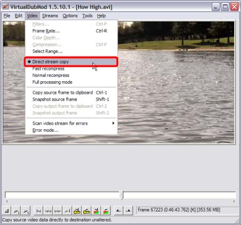Select Direct stream copy mode
This screenshot has width=241, height=225.
[x=71, y=61]
